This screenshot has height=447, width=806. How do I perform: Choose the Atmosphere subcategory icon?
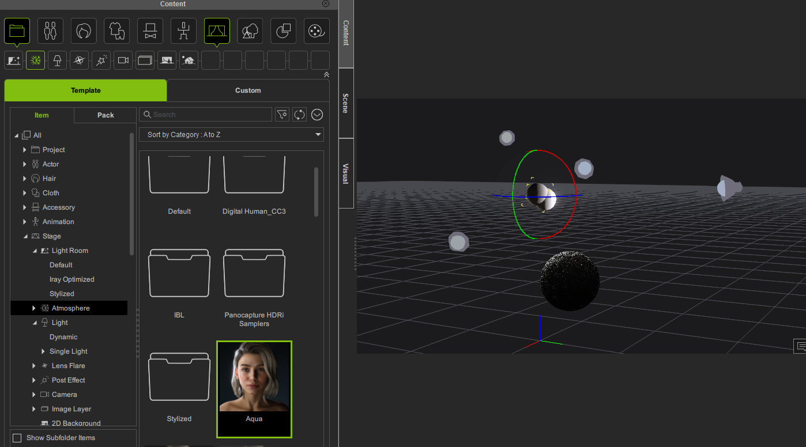pos(36,60)
